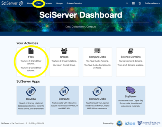
Task: Open the CasJobs app title
Action: (x=31, y=99)
